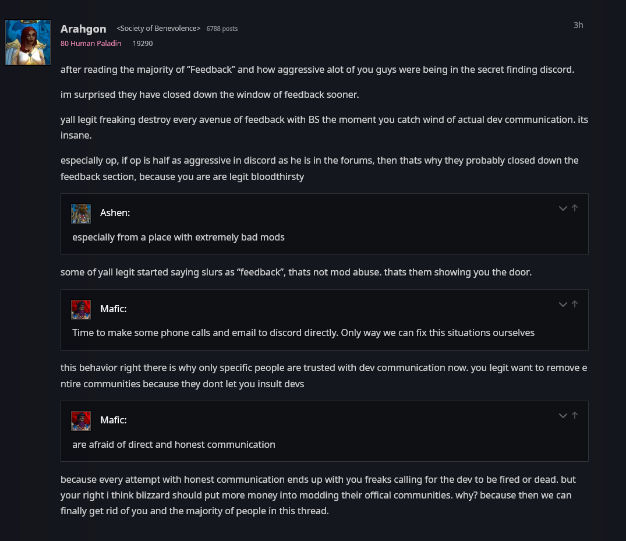This screenshot has width=626, height=541.
Task: Click Mafic's avatar in phone calls quote
Action: coord(81,309)
